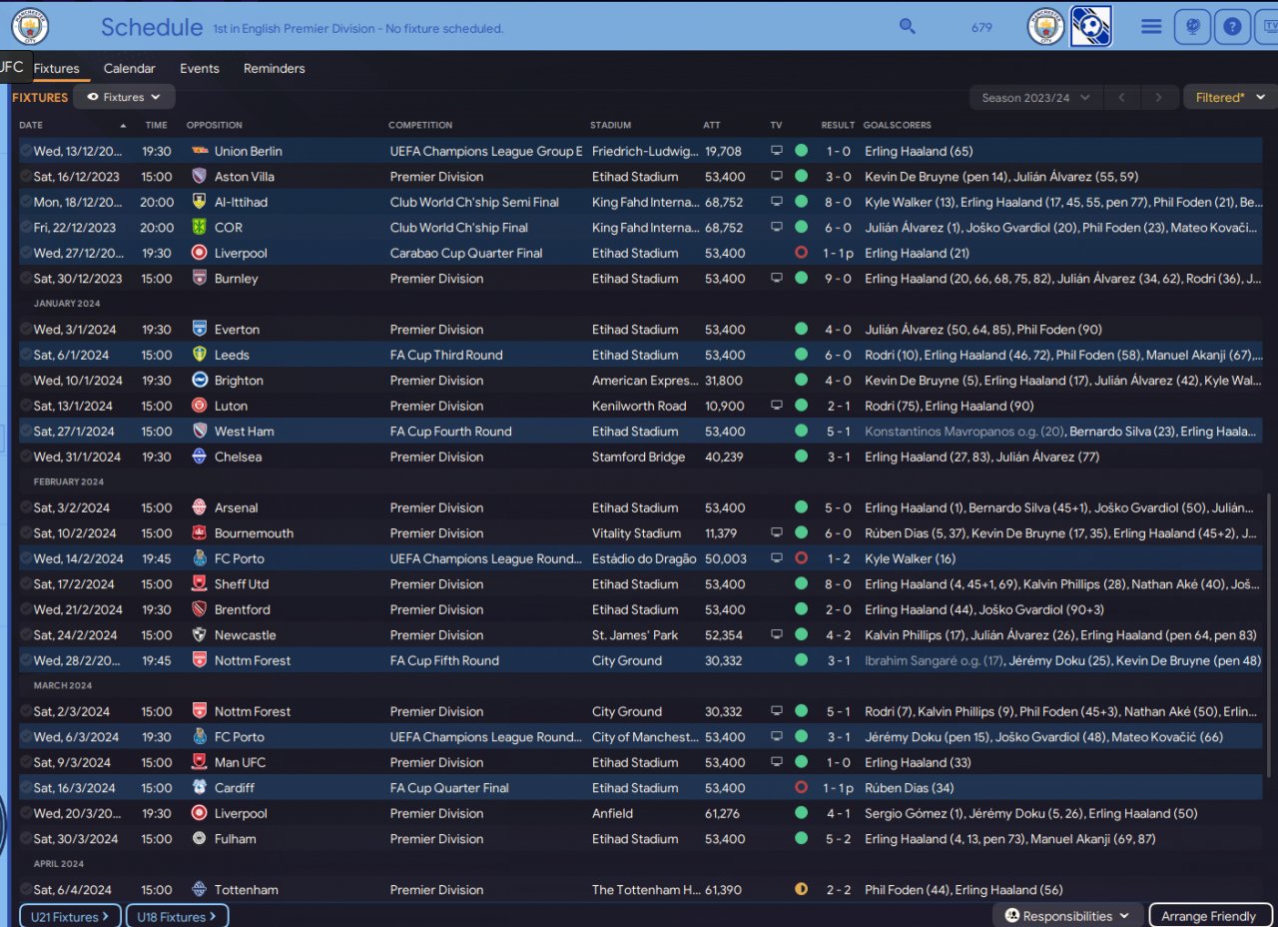Sort by the Opposition column header

coord(215,125)
